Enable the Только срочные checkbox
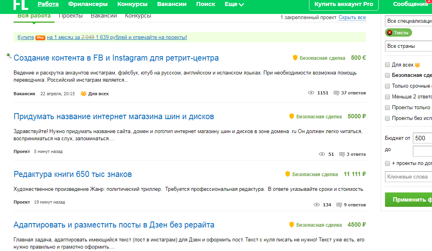Viewport: 432px width, 251px height. point(387,86)
